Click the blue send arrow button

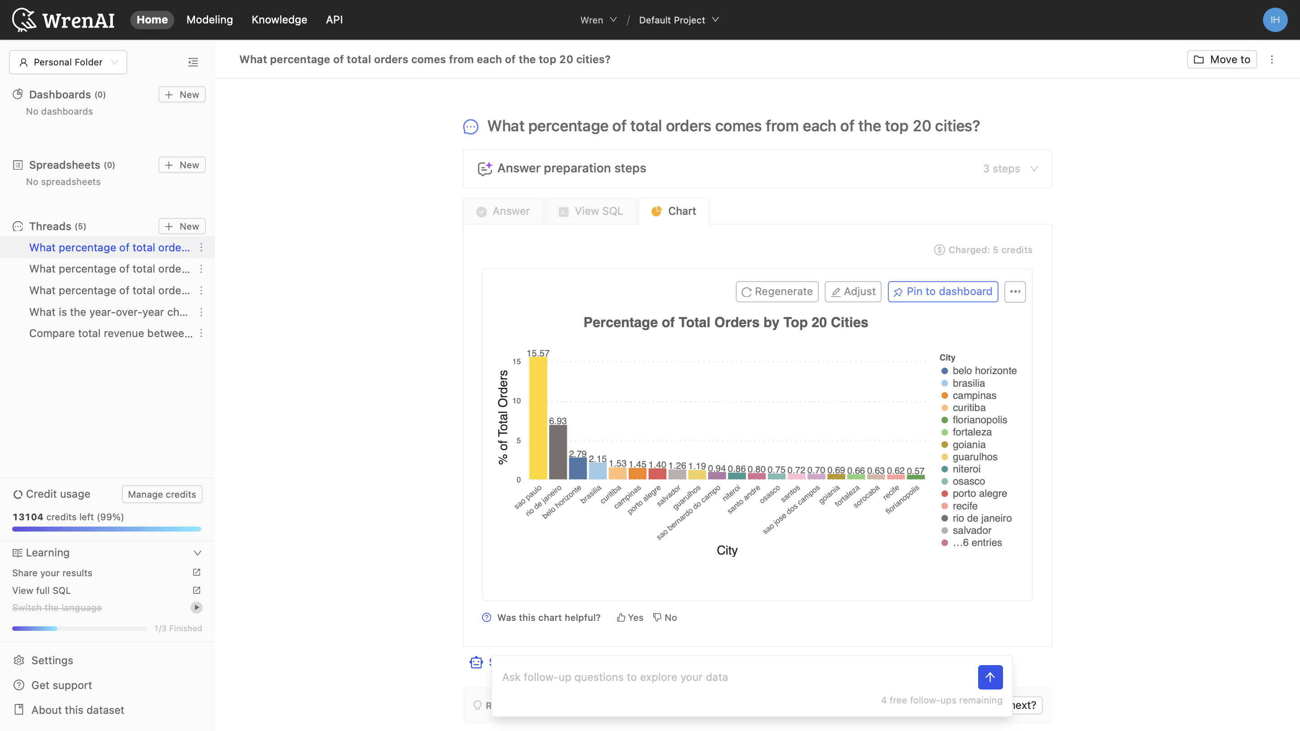(x=989, y=677)
